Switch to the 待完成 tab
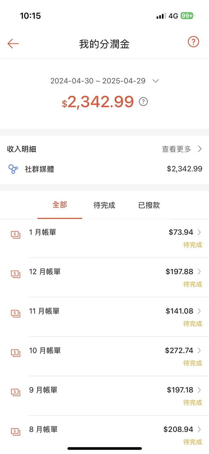The height and width of the screenshot is (454, 209). [x=104, y=205]
